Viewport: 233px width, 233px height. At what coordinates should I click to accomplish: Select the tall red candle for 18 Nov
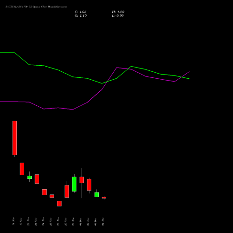pos(14,138)
